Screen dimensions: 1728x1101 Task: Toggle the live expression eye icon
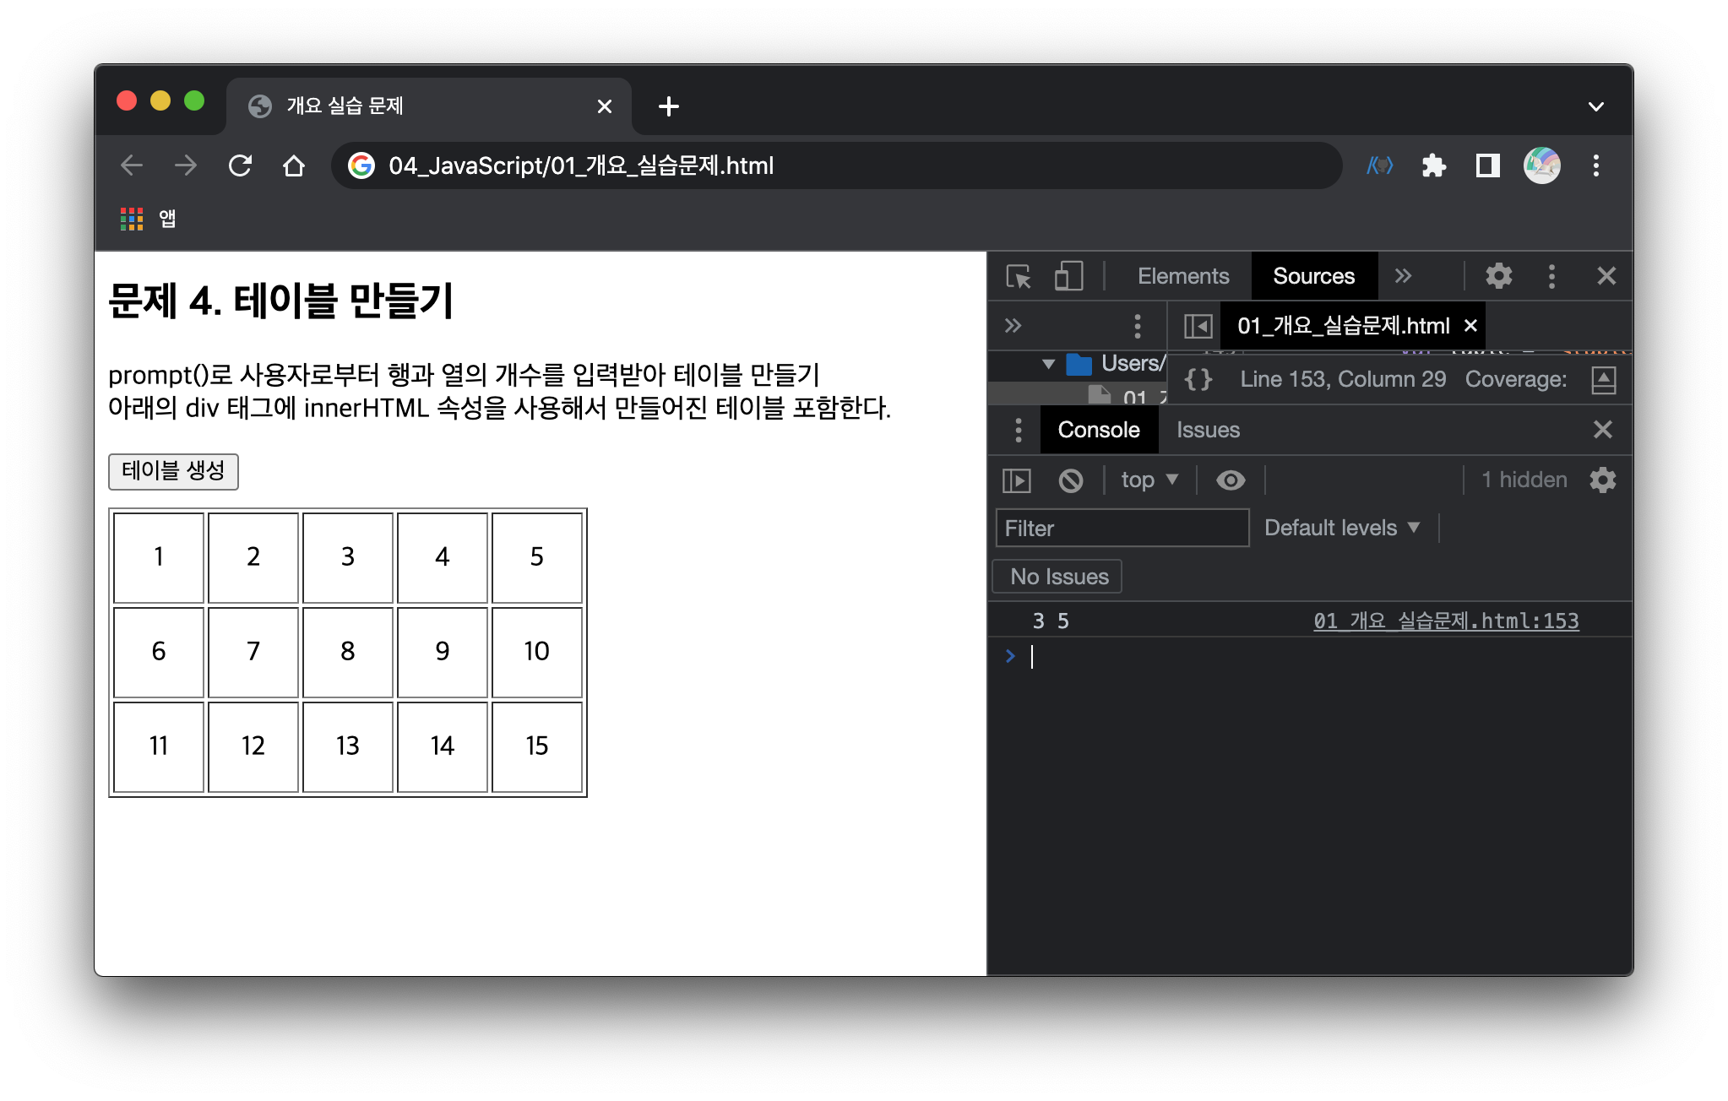(1231, 480)
